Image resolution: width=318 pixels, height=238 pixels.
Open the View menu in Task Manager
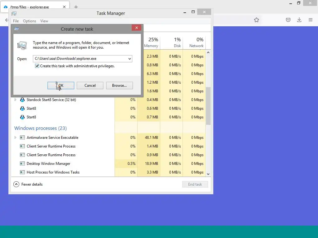coord(44,21)
